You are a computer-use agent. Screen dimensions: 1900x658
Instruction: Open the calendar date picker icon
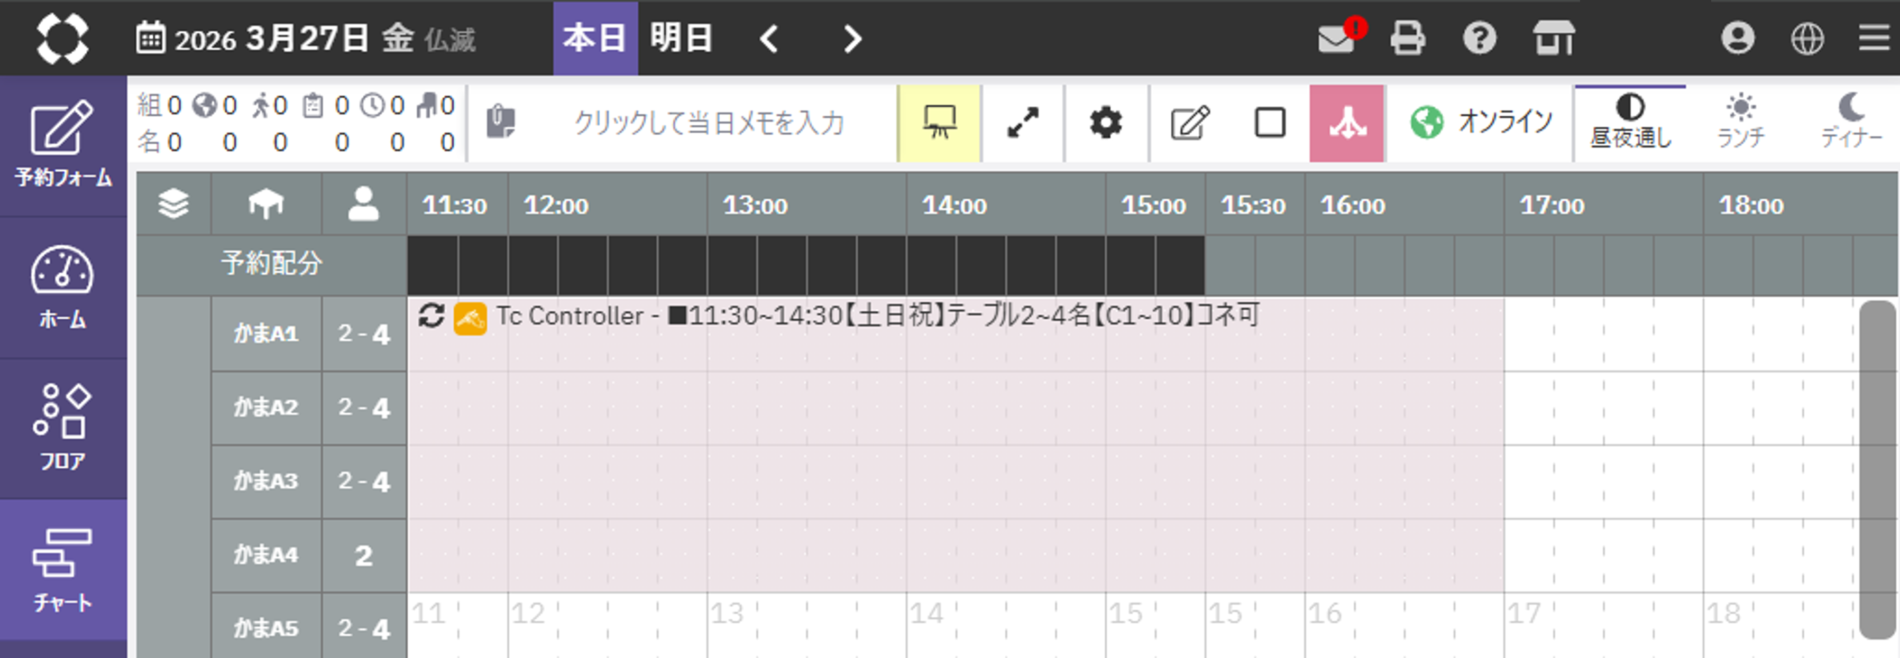[x=151, y=38]
